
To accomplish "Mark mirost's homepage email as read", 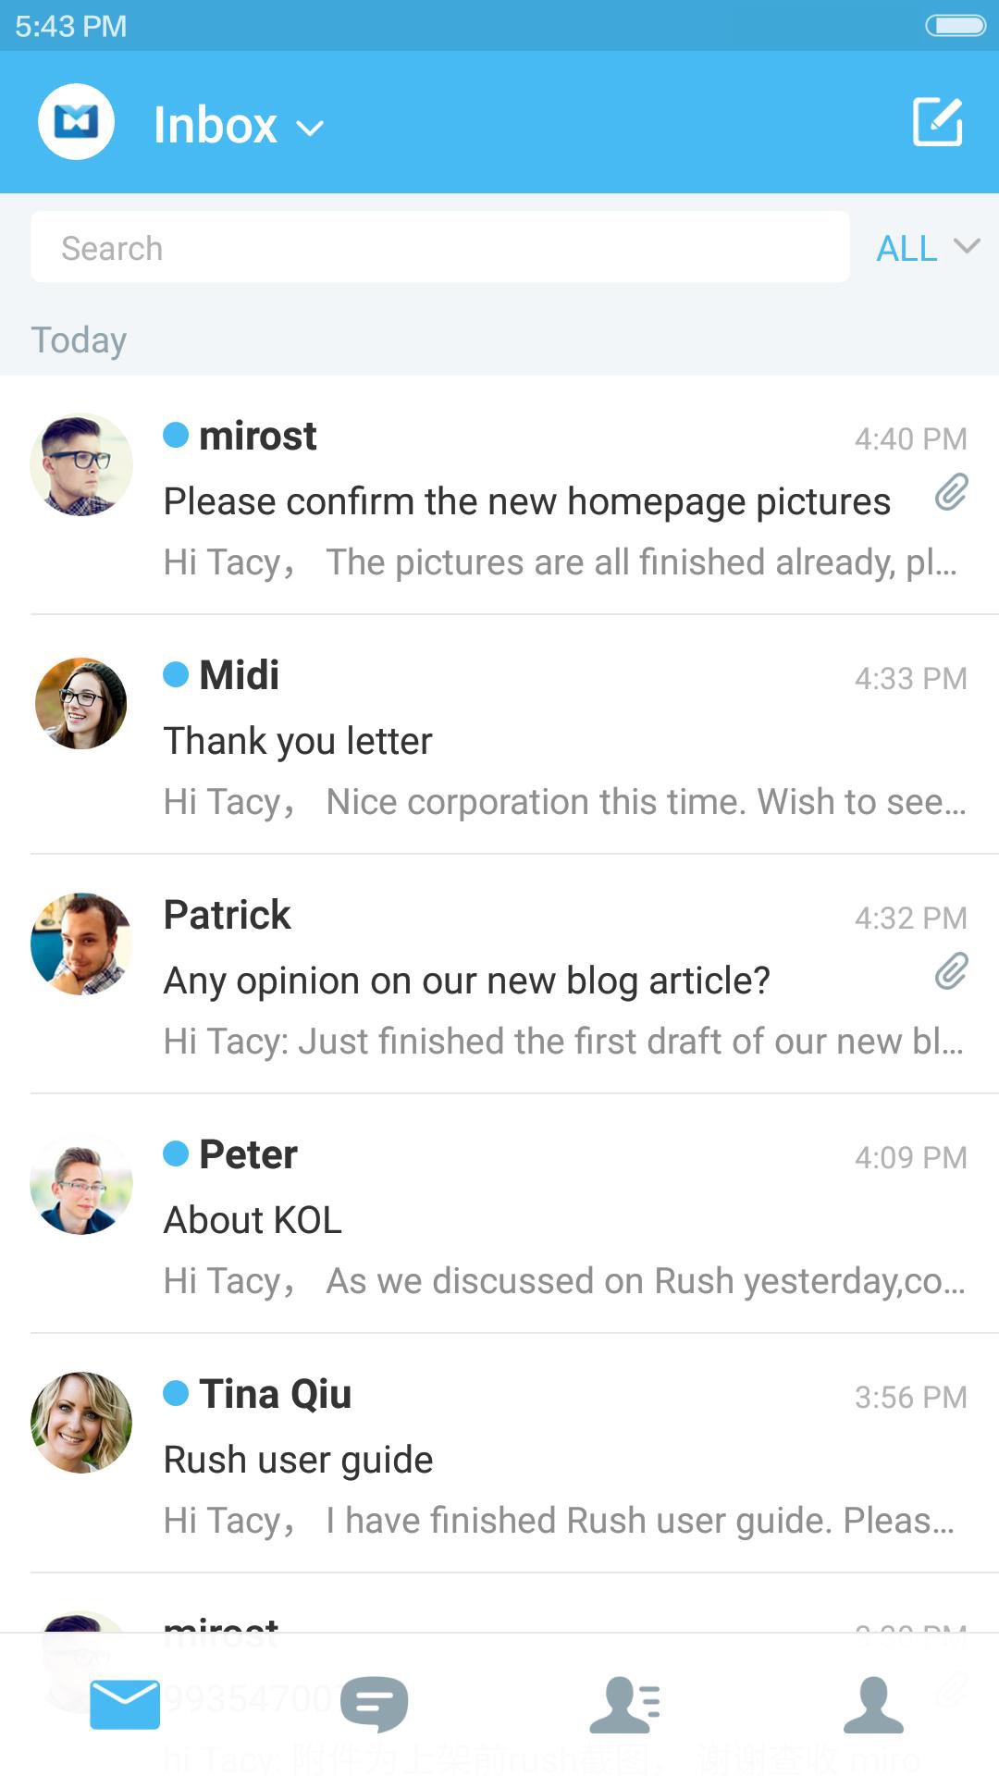I will pyautogui.click(x=174, y=437).
